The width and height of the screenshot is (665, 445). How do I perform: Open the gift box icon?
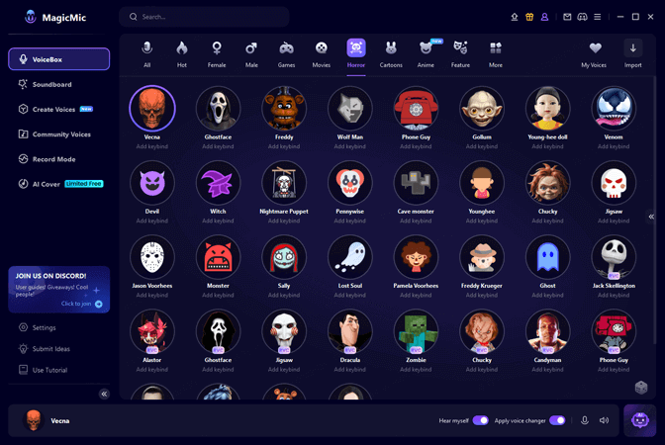(529, 17)
